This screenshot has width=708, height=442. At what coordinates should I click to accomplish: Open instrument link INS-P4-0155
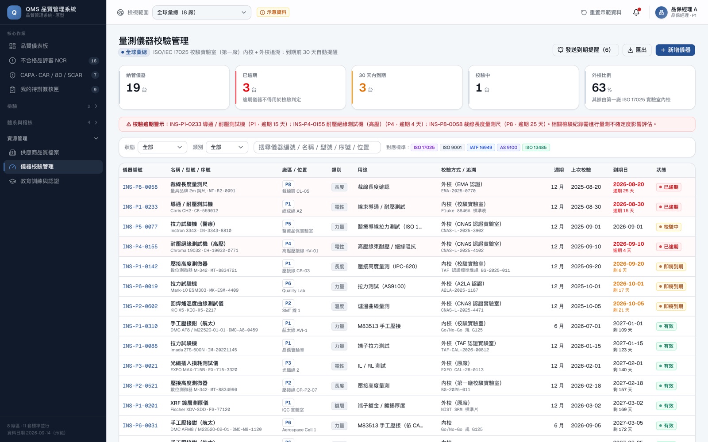click(140, 247)
